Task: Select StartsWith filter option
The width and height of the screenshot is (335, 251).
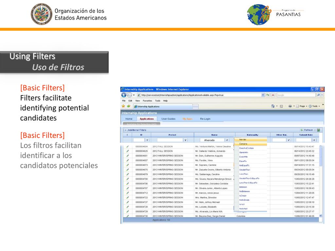Action: [x=251, y=152]
